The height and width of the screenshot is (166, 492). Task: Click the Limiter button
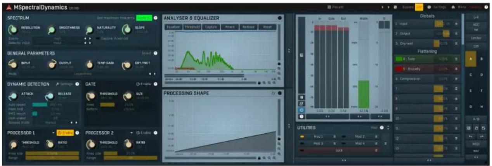pos(476,38)
